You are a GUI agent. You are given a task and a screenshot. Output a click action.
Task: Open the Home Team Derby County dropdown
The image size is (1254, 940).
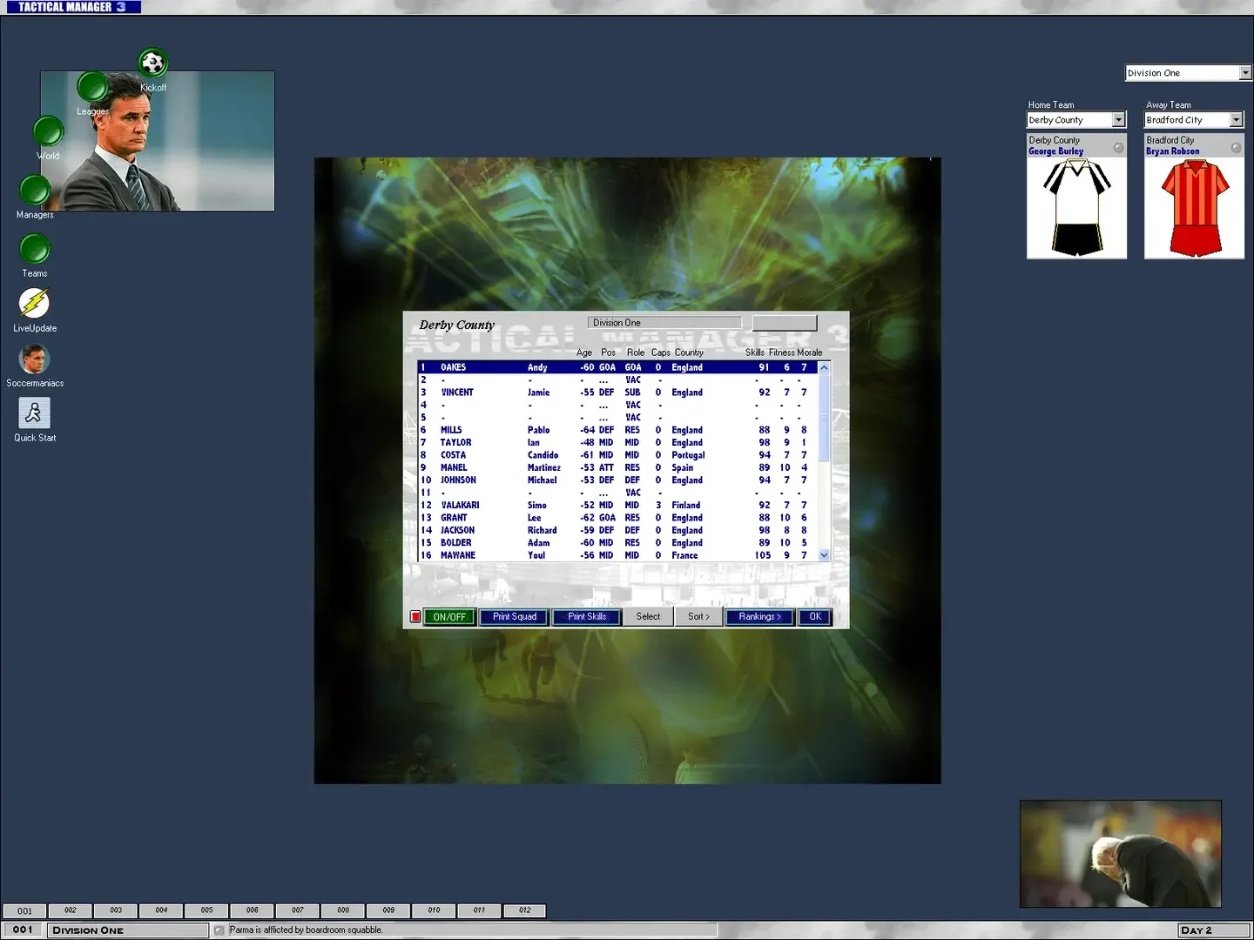pyautogui.click(x=1119, y=120)
